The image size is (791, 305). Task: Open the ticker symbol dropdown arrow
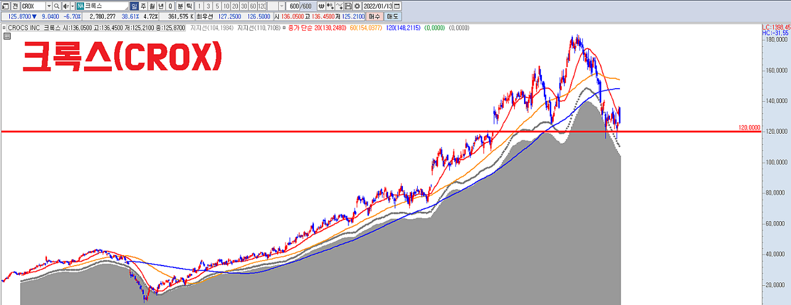pyautogui.click(x=49, y=6)
